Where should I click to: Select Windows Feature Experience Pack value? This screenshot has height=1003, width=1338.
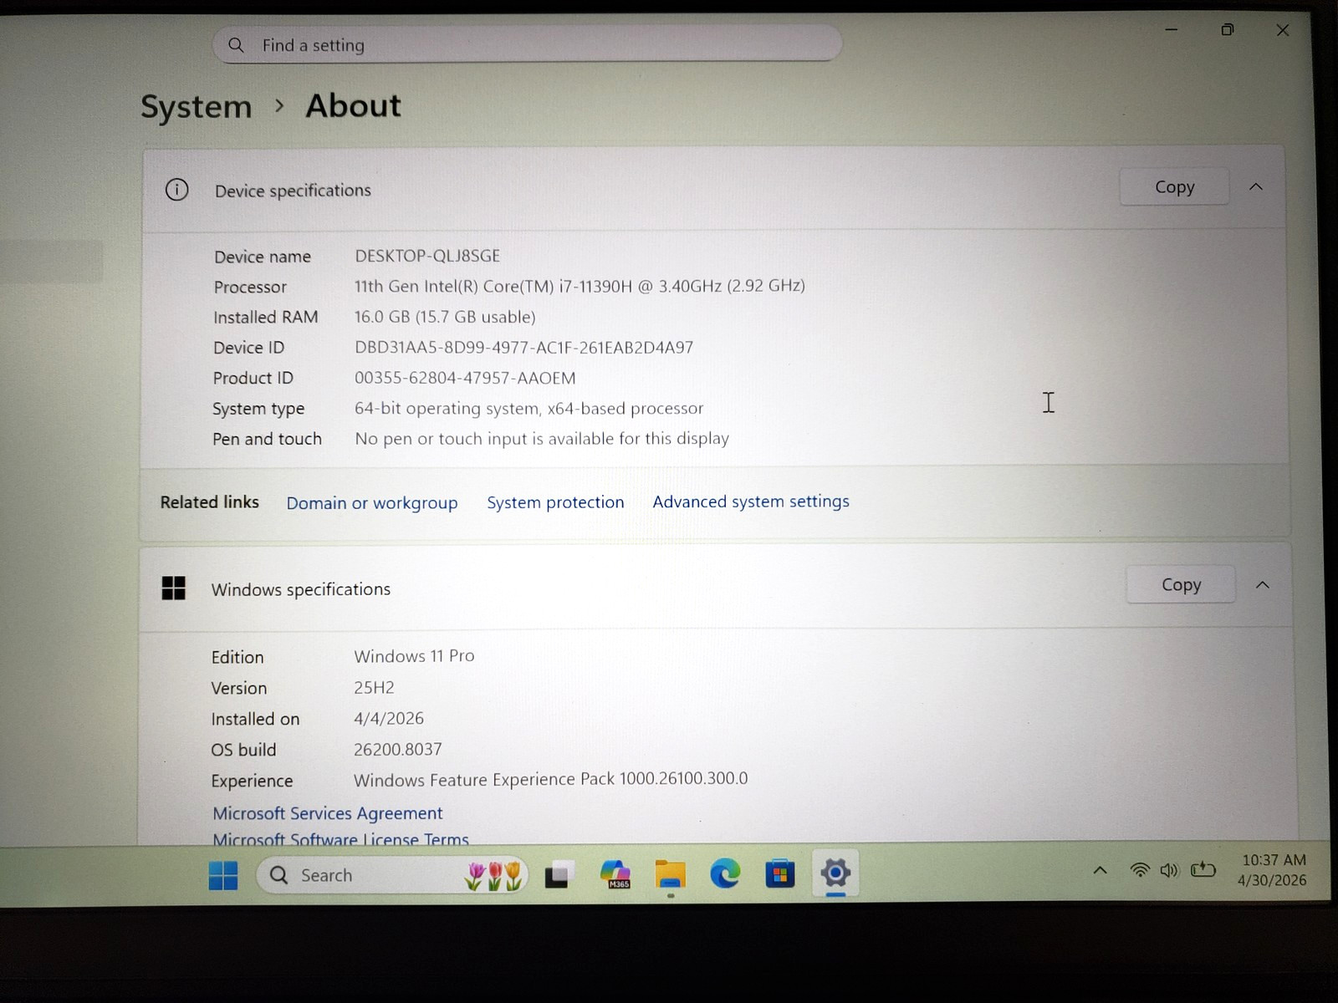coord(550,779)
